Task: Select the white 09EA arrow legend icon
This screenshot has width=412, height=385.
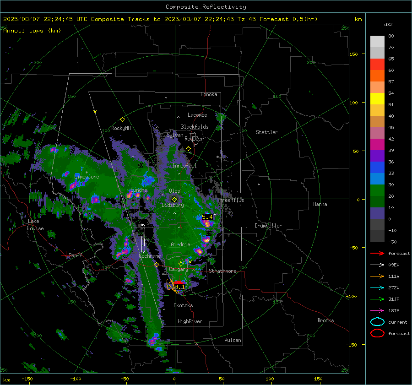Action: coord(377,265)
